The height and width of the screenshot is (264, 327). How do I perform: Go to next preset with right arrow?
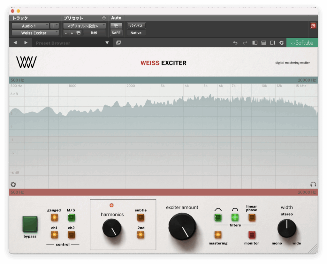[26, 43]
